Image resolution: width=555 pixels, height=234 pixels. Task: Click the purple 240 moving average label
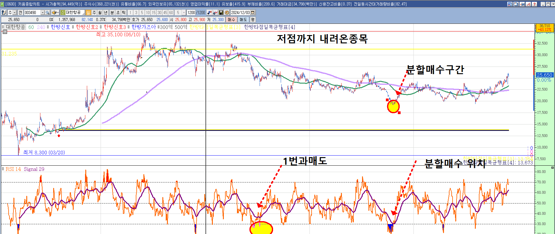tap(41, 27)
